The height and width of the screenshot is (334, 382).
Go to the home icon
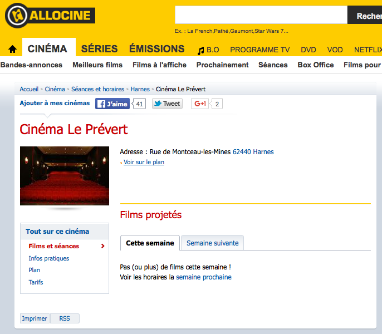(x=12, y=49)
